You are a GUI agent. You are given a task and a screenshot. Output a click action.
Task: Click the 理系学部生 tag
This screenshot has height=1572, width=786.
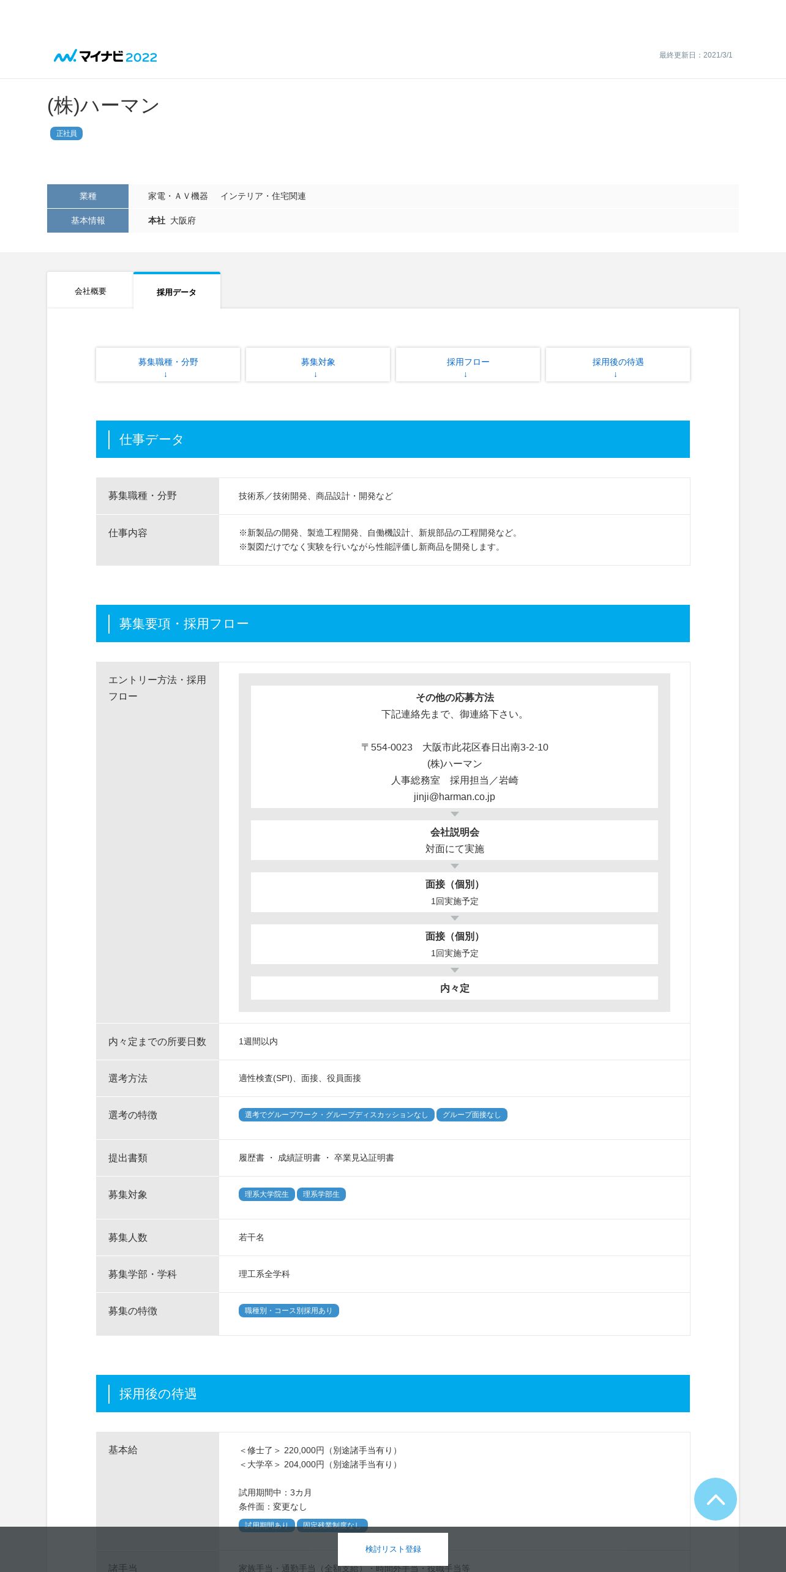321,1194
